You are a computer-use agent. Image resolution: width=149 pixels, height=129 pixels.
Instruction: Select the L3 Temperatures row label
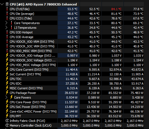point(25,28)
